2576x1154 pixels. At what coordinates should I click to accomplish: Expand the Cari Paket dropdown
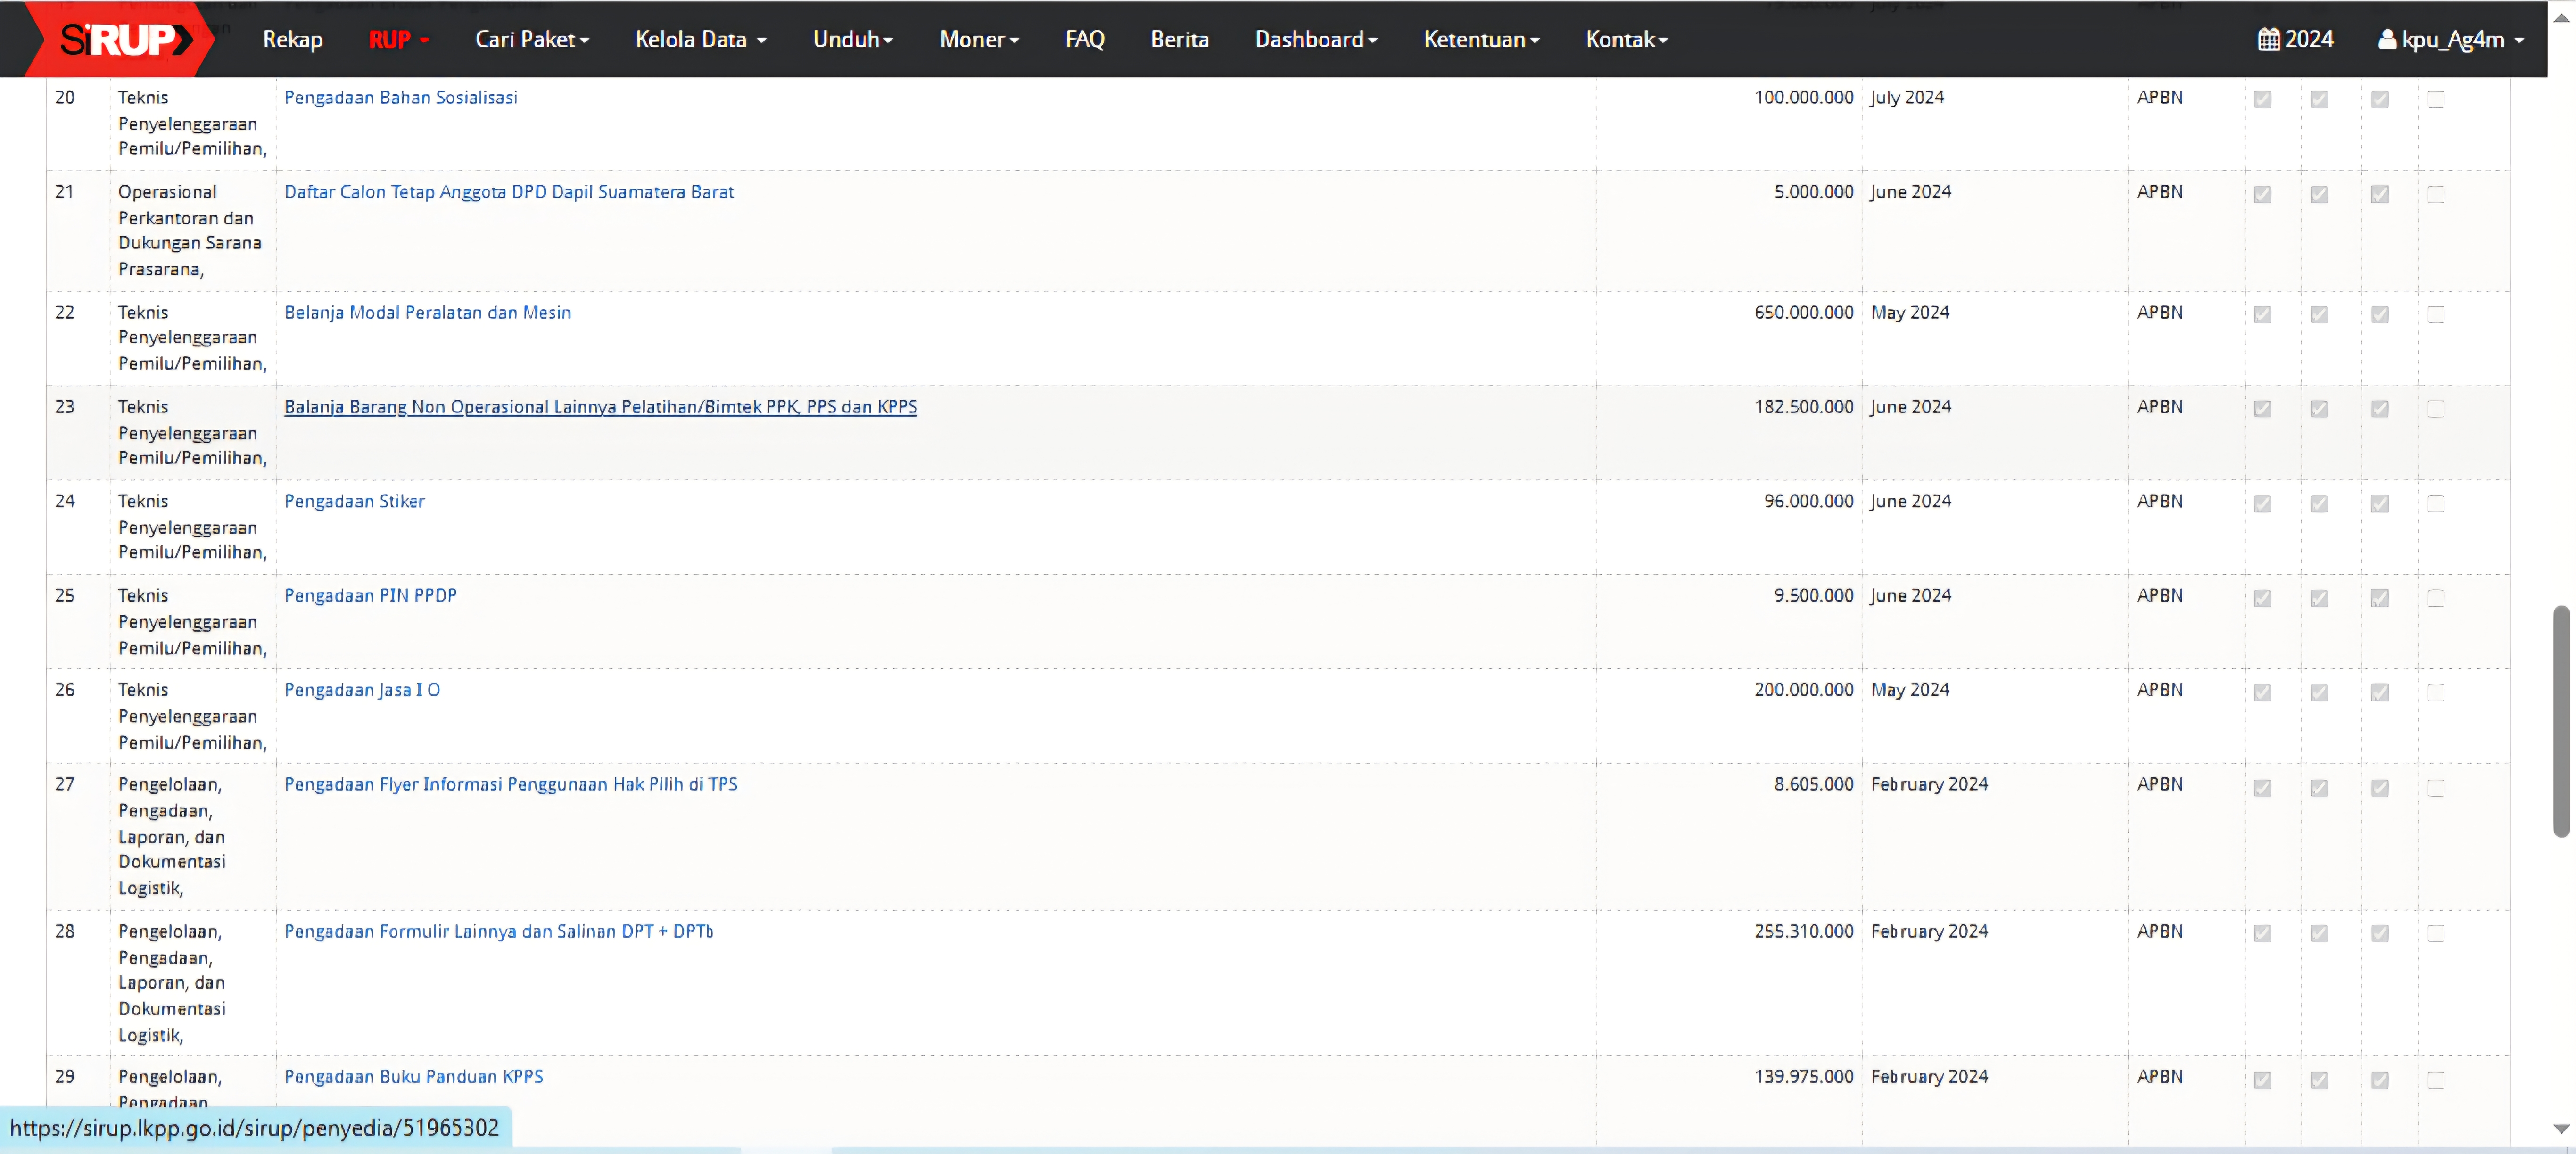pos(531,40)
